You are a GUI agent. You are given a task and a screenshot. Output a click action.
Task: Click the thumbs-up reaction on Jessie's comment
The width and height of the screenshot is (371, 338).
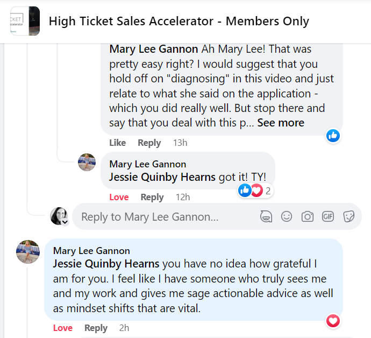tap(333, 136)
